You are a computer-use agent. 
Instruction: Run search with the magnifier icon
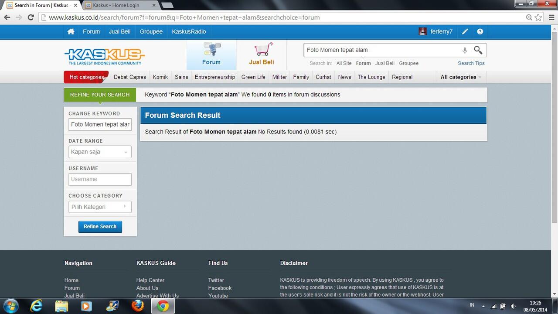pyautogui.click(x=478, y=50)
